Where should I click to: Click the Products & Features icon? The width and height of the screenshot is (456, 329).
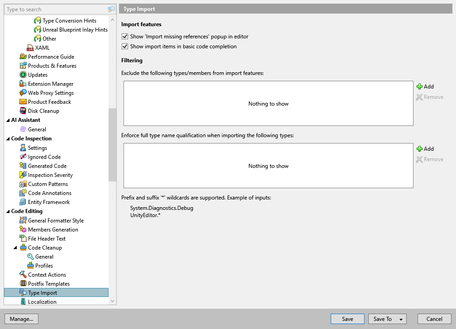(x=23, y=65)
